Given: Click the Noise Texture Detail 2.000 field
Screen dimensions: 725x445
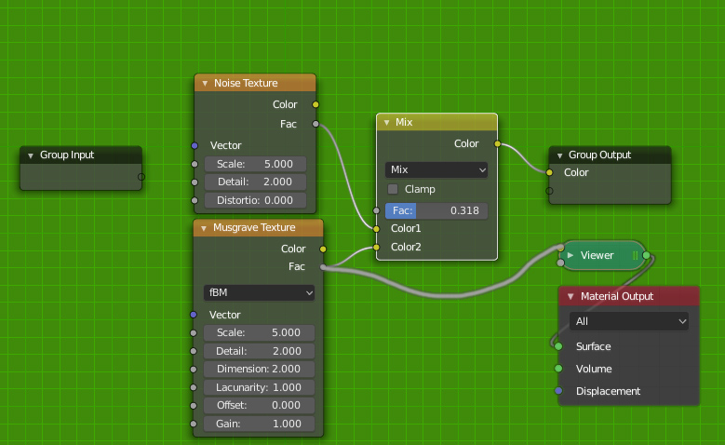Looking at the screenshot, I should tap(255, 182).
